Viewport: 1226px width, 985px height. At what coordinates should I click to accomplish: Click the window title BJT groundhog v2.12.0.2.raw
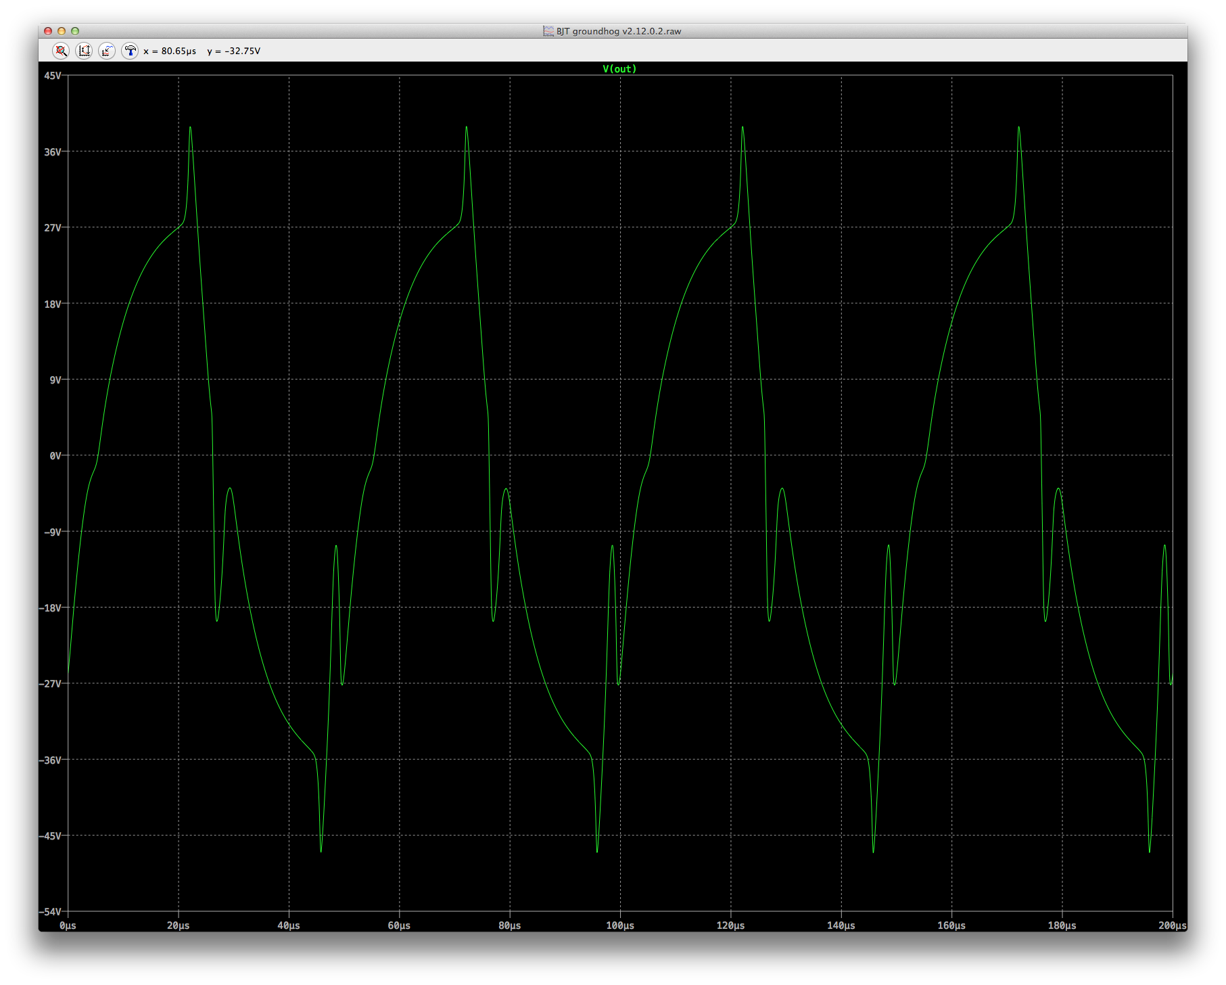(x=619, y=31)
